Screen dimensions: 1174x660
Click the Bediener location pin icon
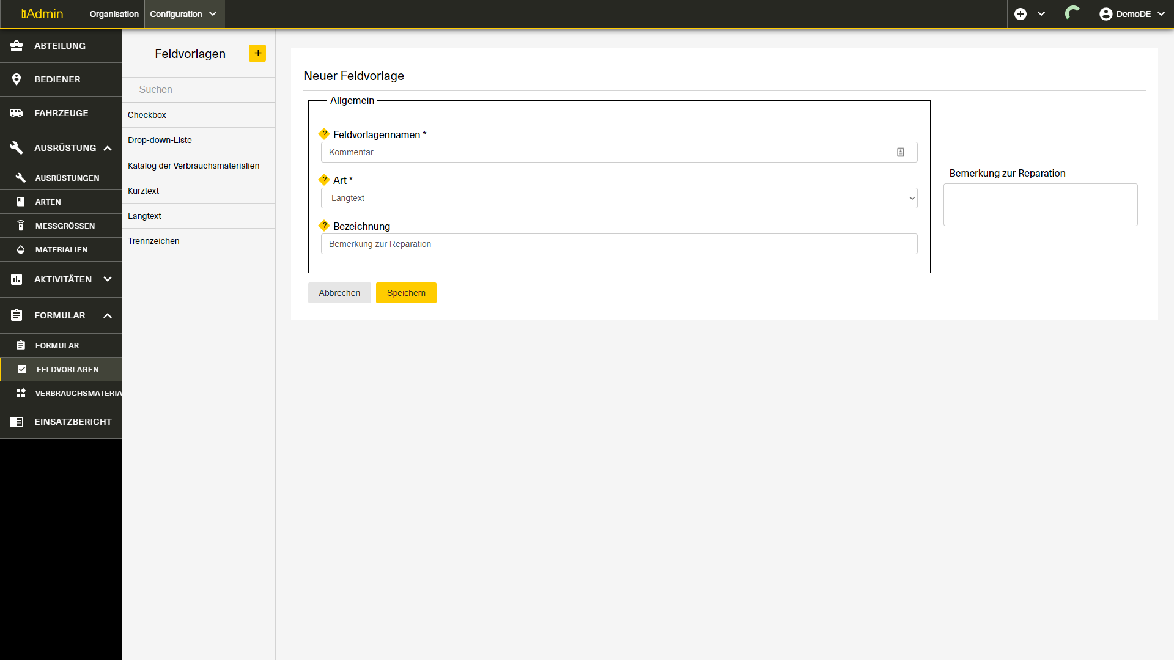point(17,79)
